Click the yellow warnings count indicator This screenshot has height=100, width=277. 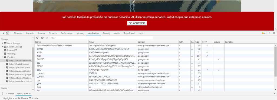(263, 33)
